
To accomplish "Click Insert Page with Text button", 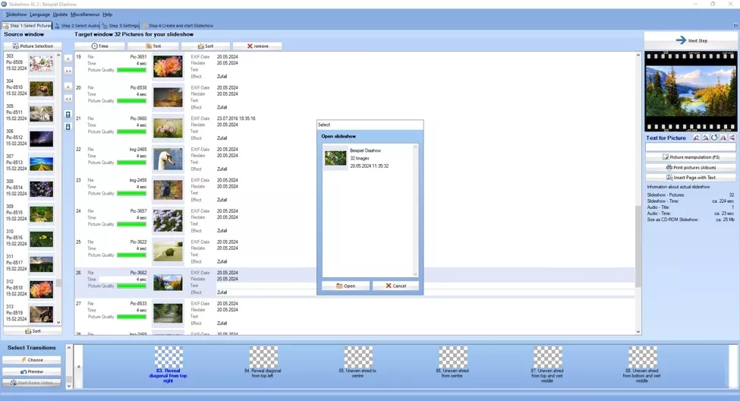I will pyautogui.click(x=691, y=177).
